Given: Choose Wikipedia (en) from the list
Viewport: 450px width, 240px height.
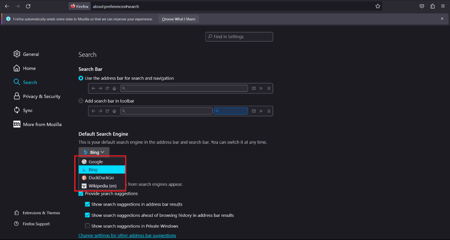Looking at the screenshot, I should 102,186.
